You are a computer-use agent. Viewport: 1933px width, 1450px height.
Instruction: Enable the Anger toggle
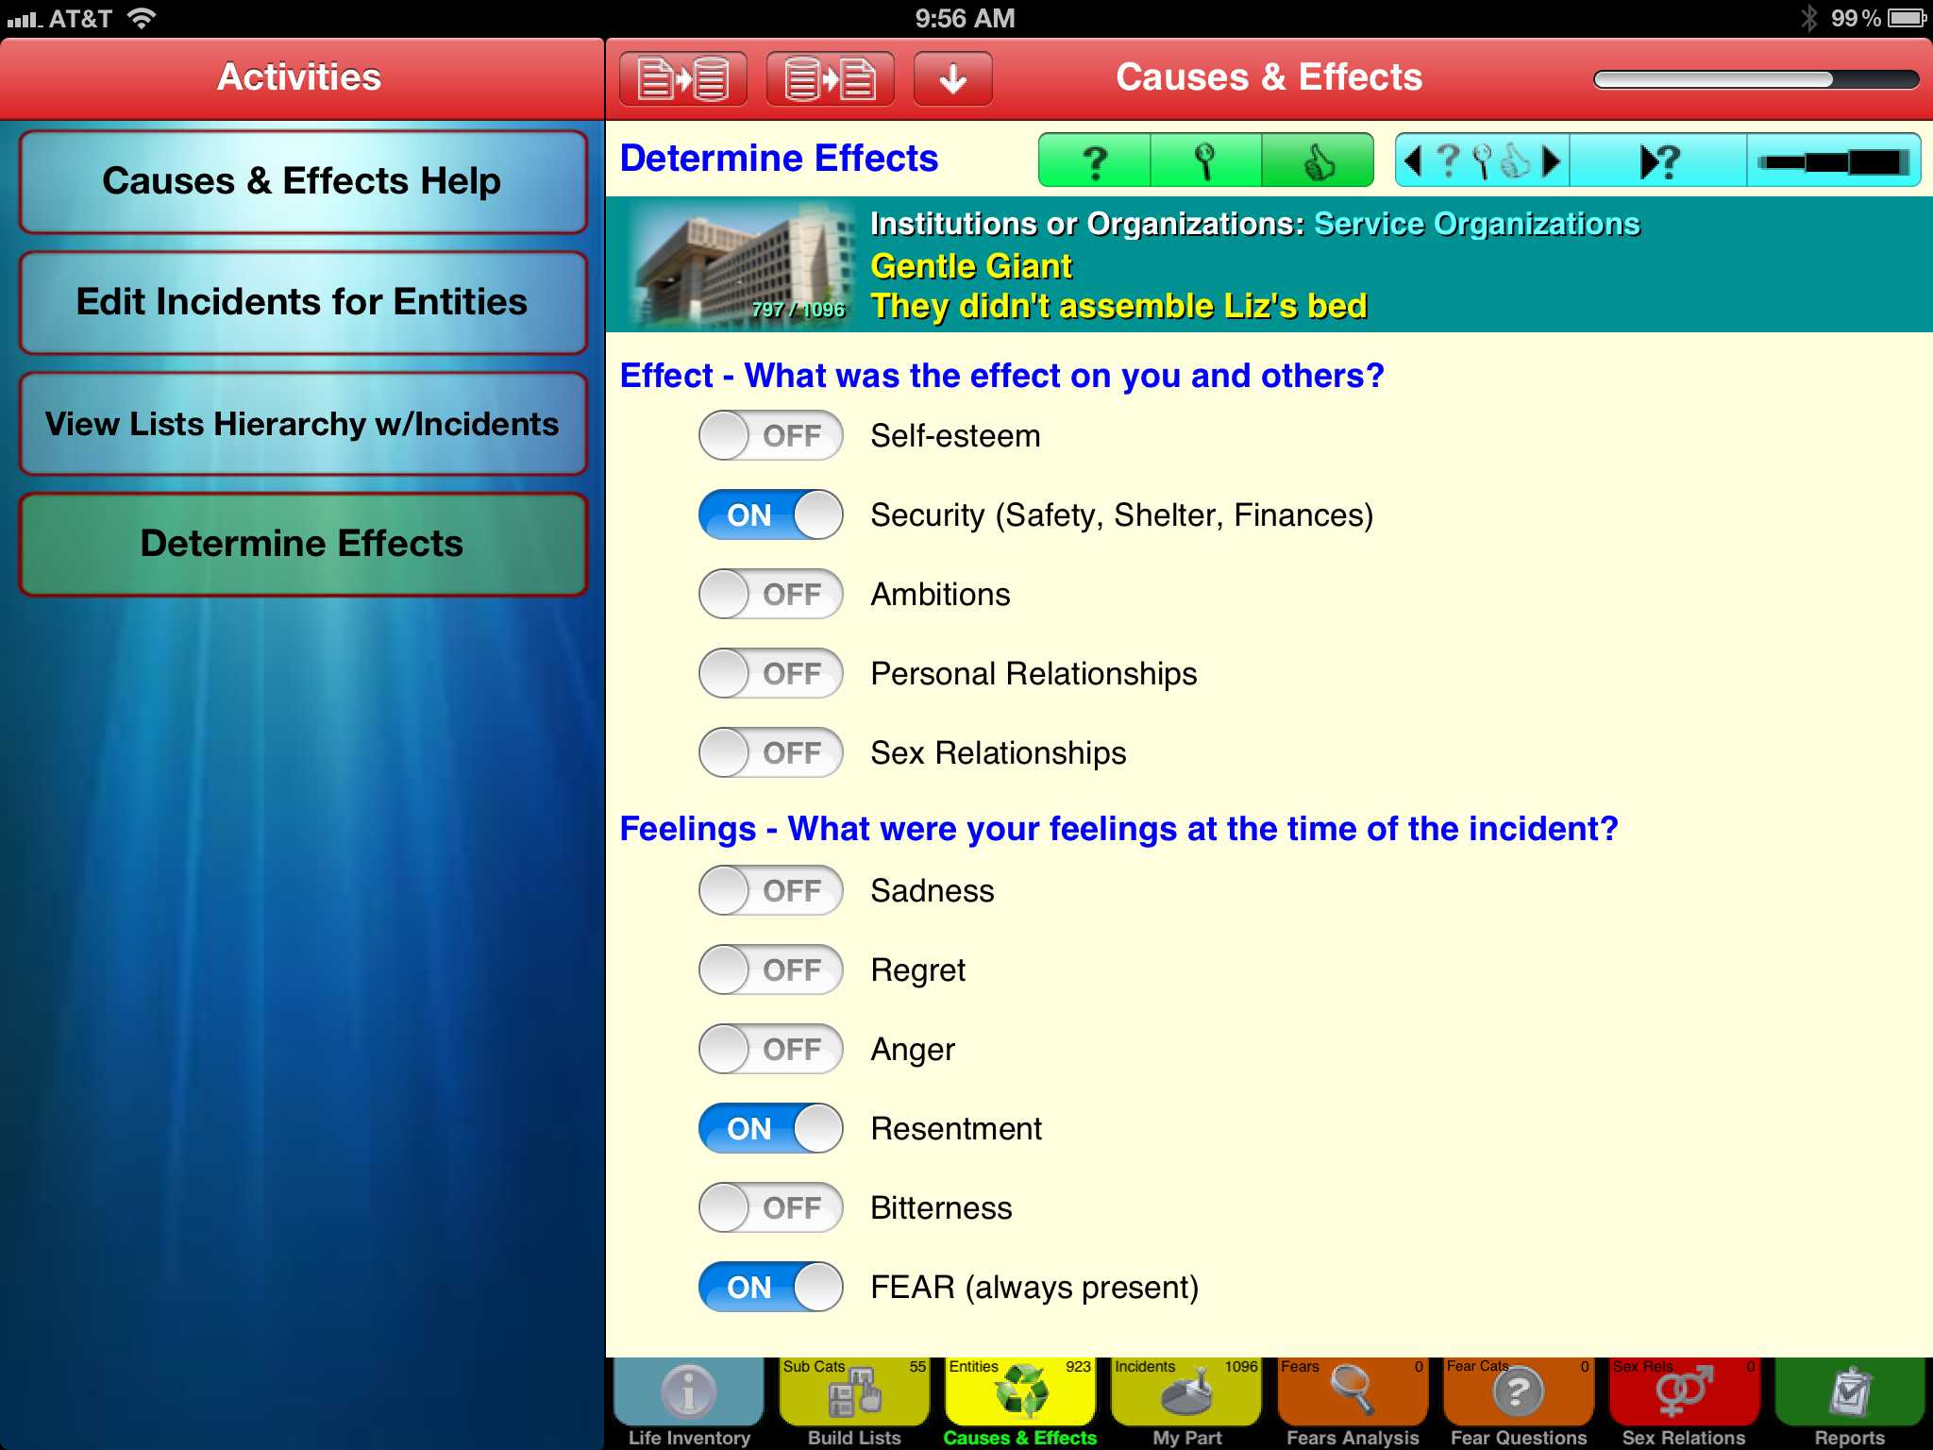click(770, 1050)
